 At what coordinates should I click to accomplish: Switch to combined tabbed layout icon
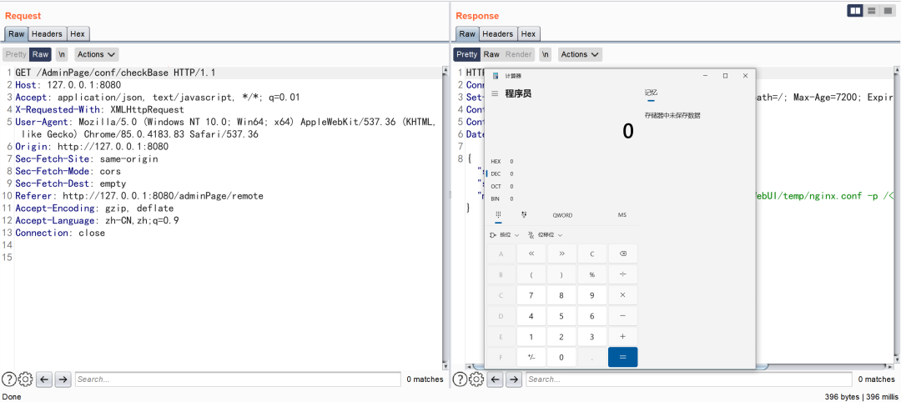click(888, 10)
